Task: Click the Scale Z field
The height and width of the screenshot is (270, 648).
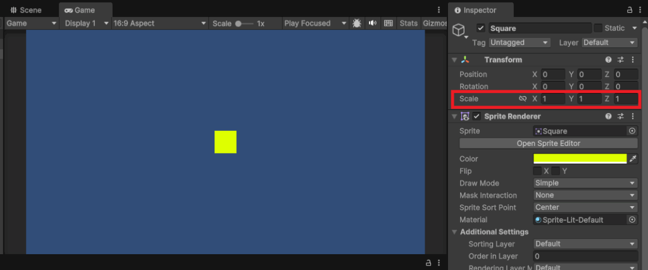Action: click(626, 99)
